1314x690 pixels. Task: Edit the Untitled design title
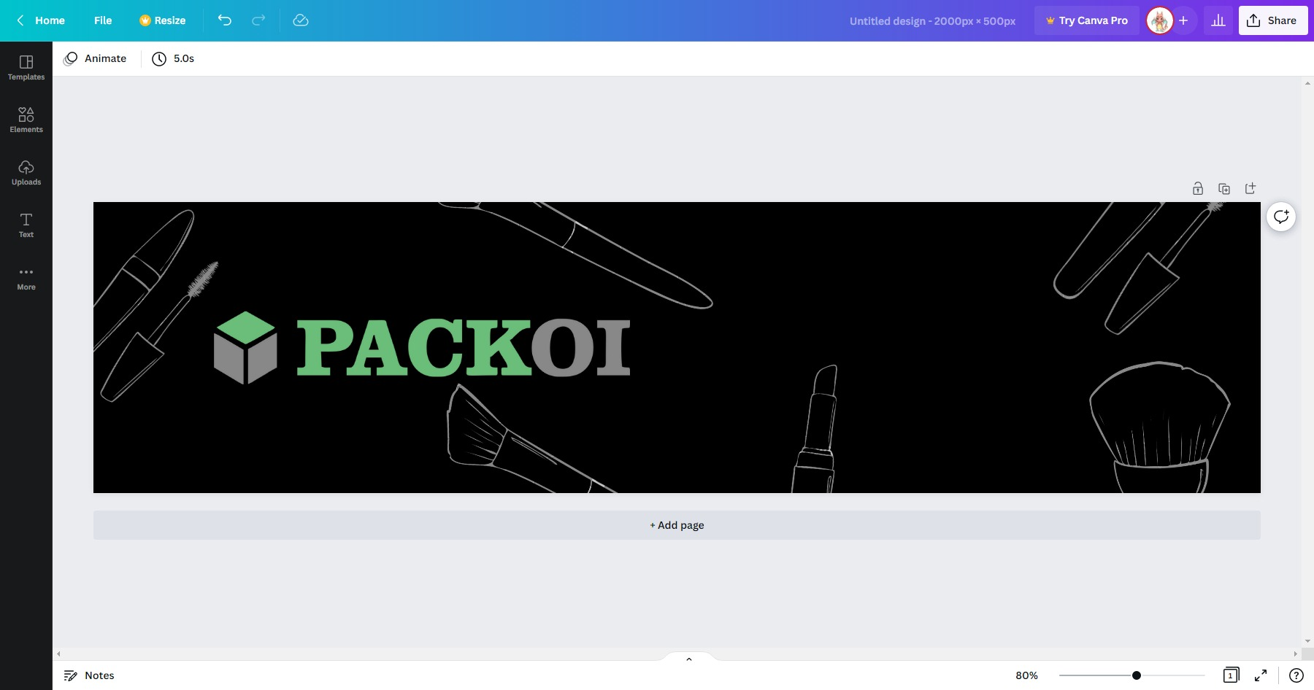pyautogui.click(x=932, y=21)
